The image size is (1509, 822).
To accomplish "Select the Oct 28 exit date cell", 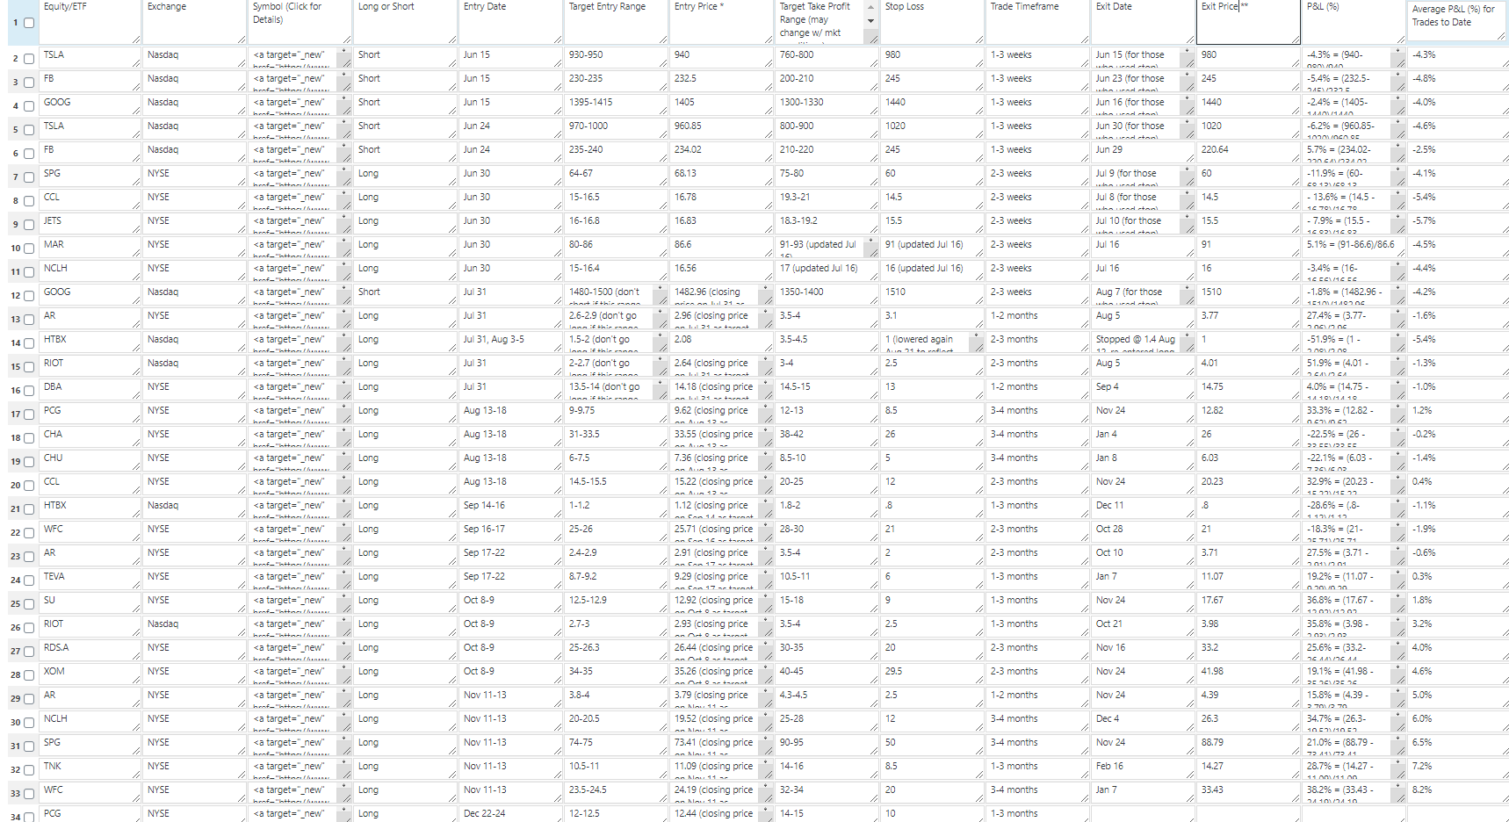I will 1144,532.
